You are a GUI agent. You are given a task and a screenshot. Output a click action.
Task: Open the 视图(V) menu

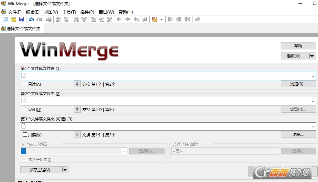point(51,12)
